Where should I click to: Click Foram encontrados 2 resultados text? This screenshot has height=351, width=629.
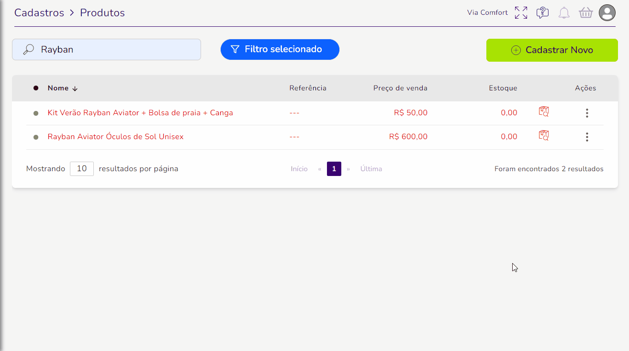(x=549, y=169)
